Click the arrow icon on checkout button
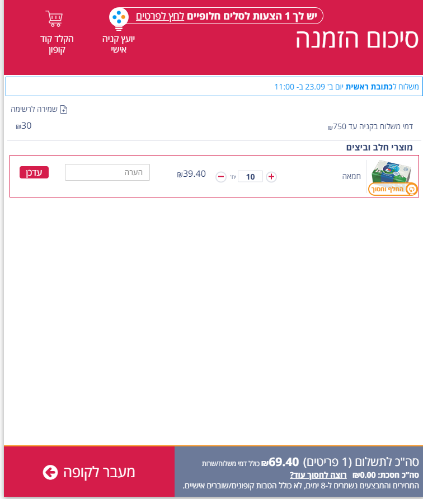 pos(50,472)
